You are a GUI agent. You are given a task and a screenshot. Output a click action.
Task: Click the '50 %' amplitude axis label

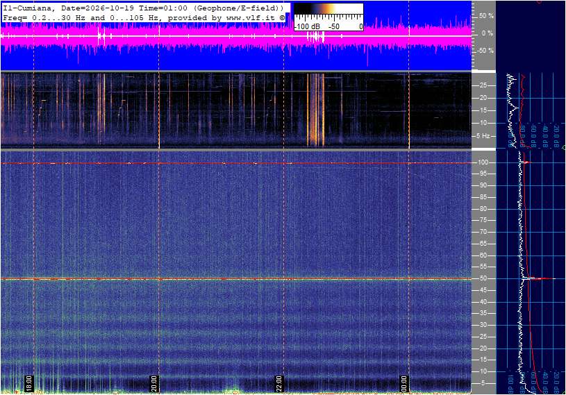486,16
